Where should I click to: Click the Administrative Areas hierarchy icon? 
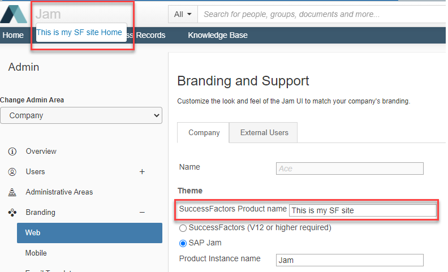pyautogui.click(x=12, y=192)
